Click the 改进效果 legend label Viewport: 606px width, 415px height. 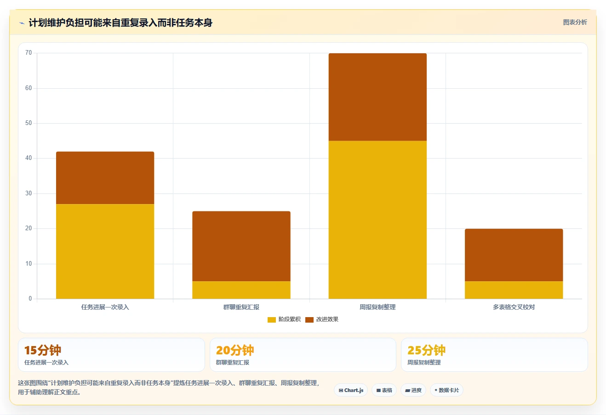coord(327,319)
